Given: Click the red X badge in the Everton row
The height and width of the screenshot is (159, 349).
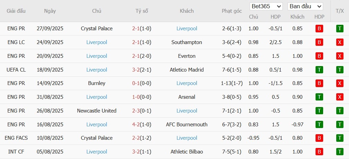Looking at the screenshot, I should pos(340,56).
